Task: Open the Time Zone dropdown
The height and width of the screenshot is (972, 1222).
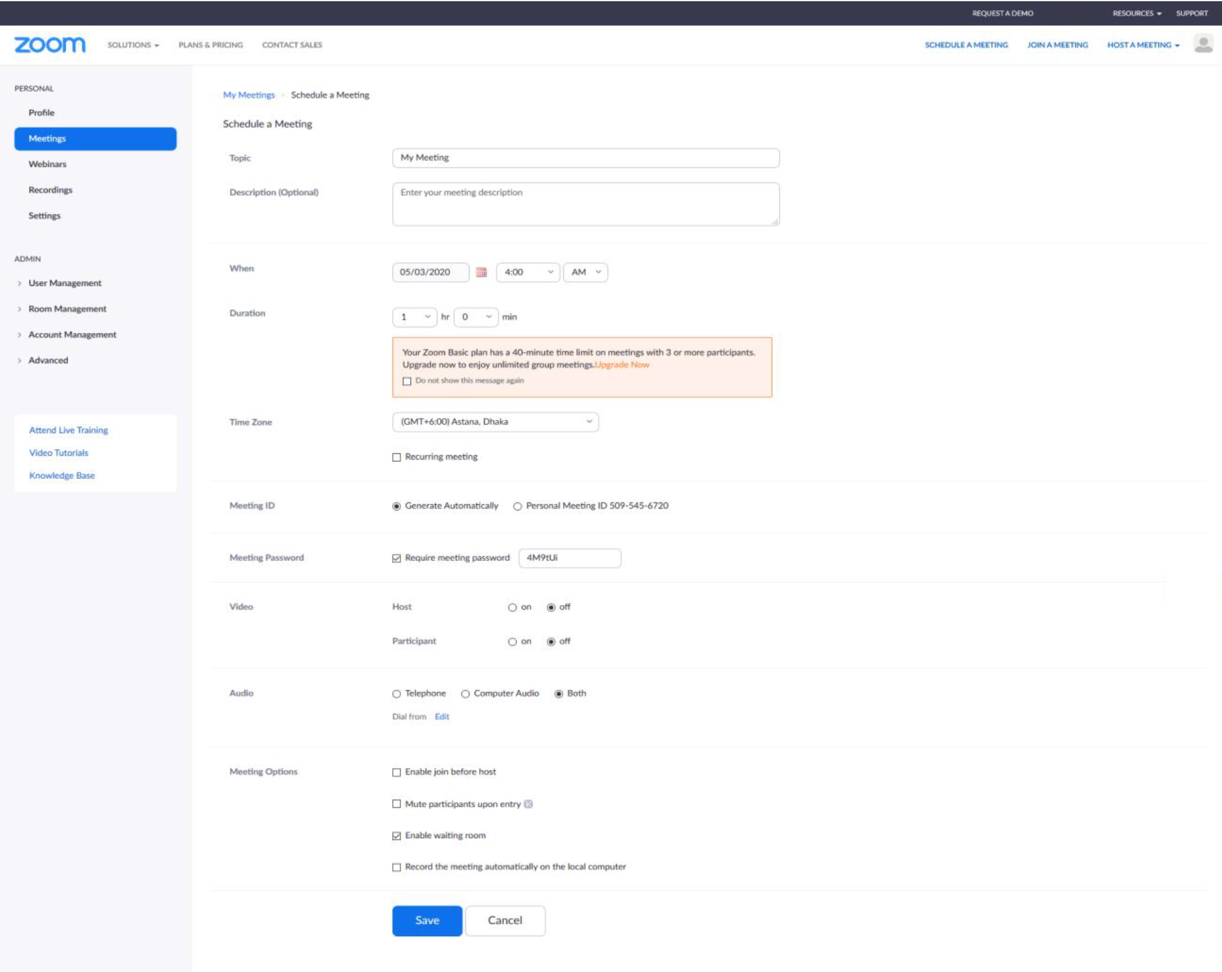Action: 495,422
